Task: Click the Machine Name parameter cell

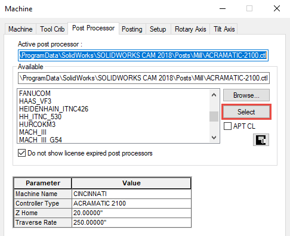Action: (x=43, y=194)
